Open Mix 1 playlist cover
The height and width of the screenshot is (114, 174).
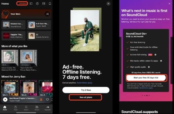(x=10, y=88)
